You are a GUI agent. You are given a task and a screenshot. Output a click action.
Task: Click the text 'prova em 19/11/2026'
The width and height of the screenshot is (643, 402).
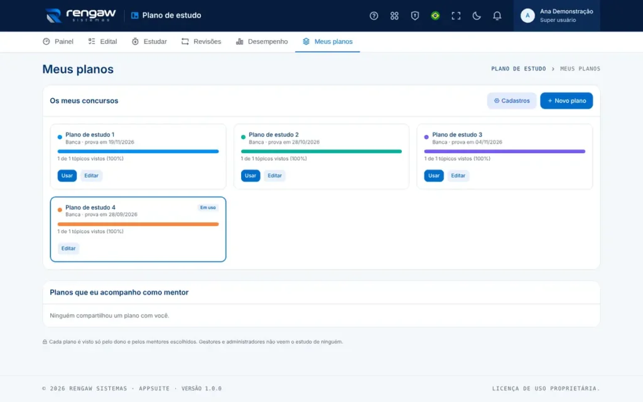(x=109, y=142)
